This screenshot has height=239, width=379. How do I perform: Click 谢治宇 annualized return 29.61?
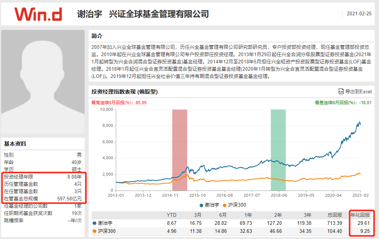(x=364, y=223)
